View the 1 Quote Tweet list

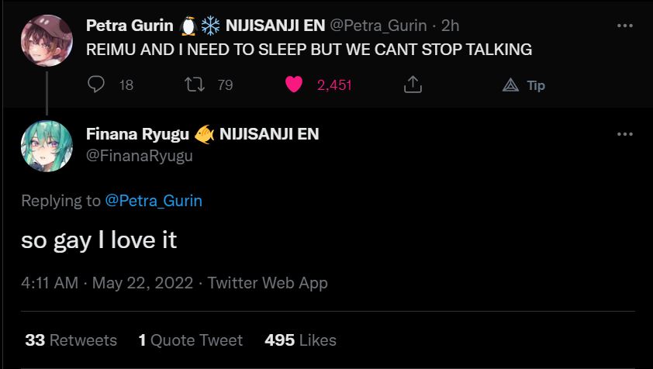pyautogui.click(x=190, y=340)
